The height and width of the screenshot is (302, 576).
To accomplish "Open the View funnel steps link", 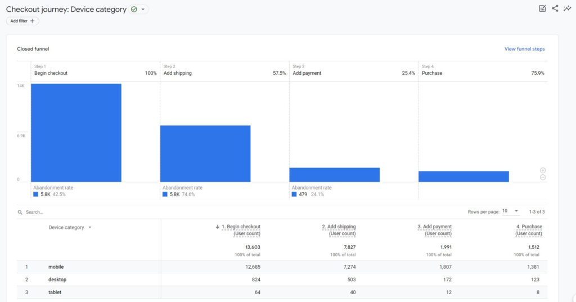I will click(x=524, y=49).
